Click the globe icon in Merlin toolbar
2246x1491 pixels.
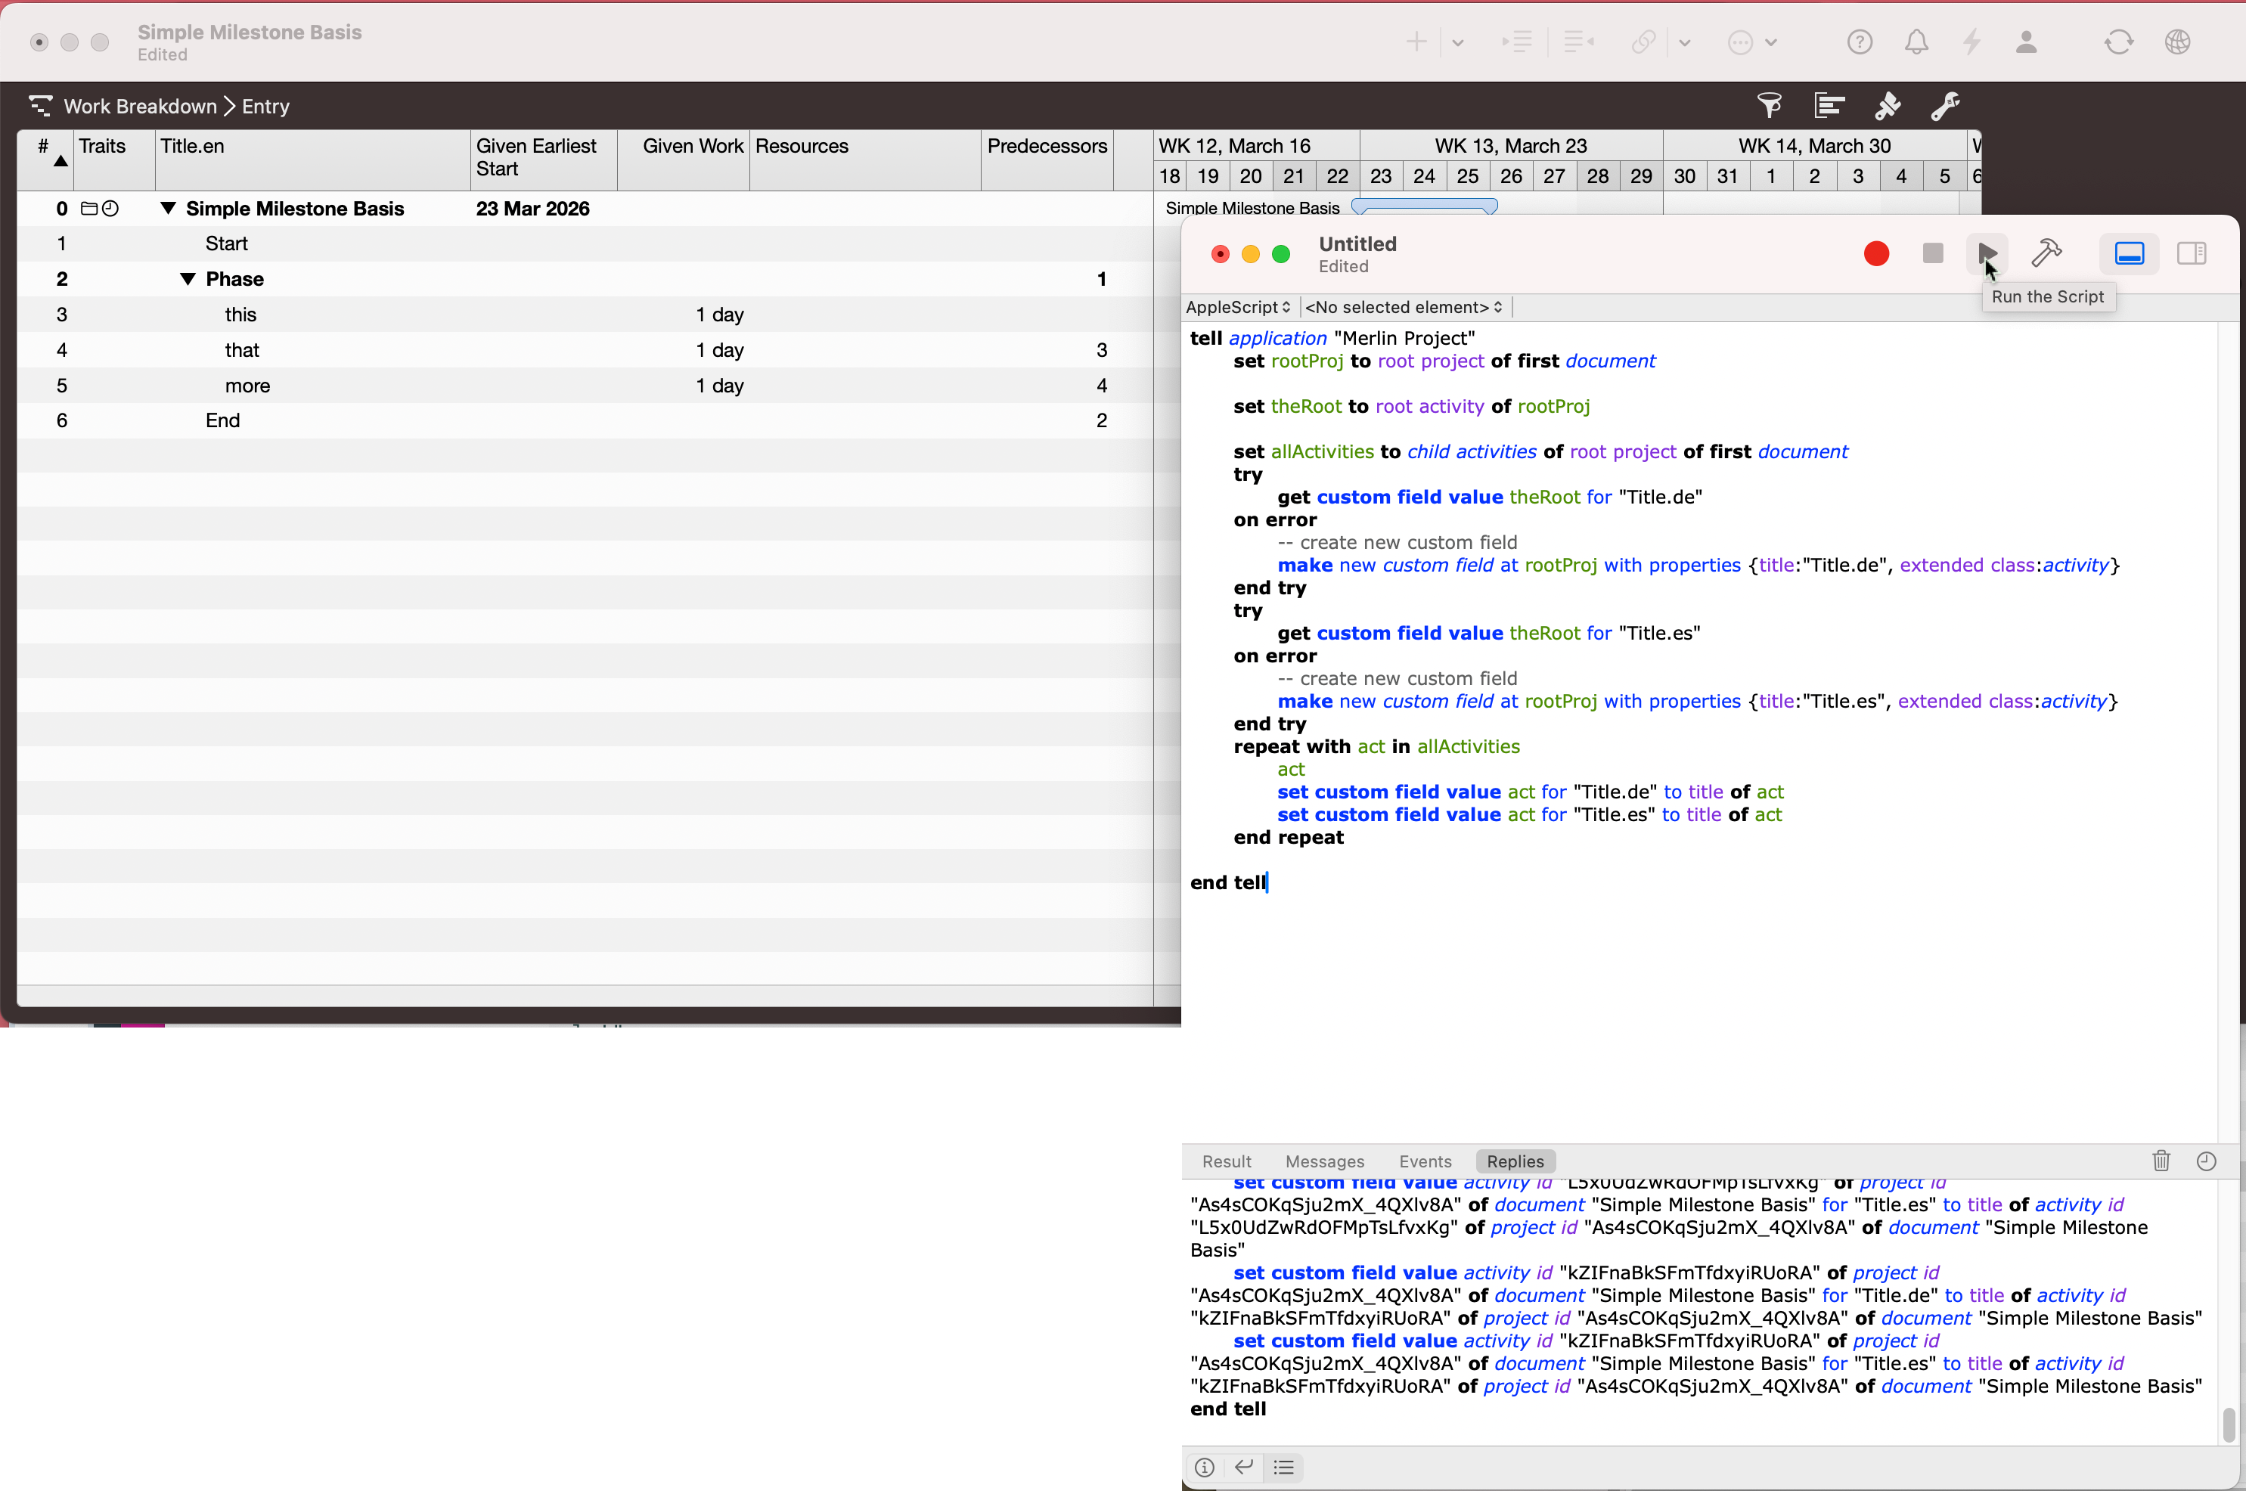pos(2177,42)
